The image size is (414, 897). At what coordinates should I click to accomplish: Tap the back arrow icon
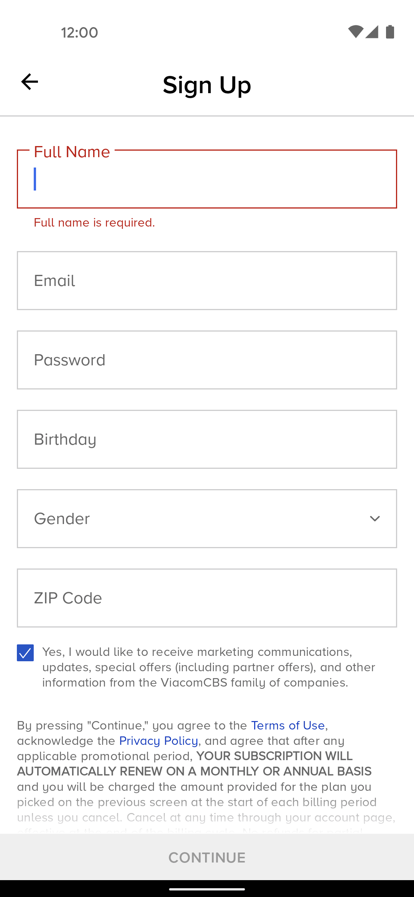click(30, 82)
